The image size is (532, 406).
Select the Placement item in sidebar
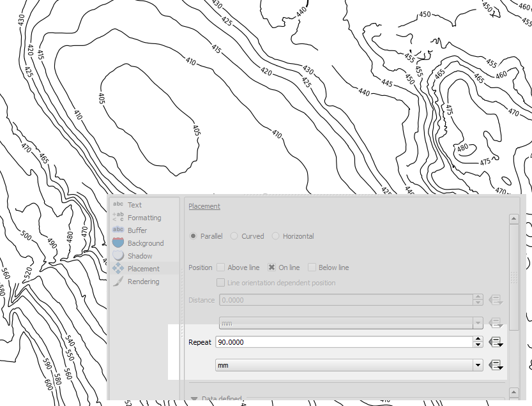coord(143,269)
